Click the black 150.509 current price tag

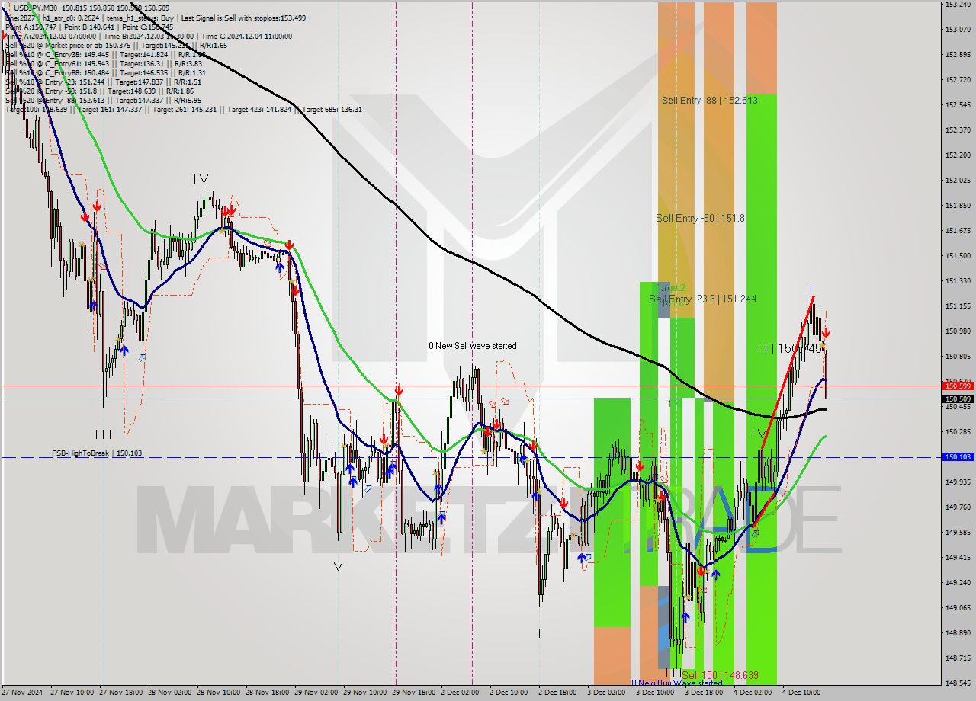958,399
